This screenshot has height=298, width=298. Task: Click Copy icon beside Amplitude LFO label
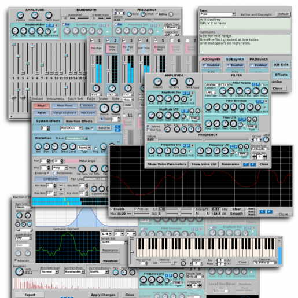coord(183,111)
